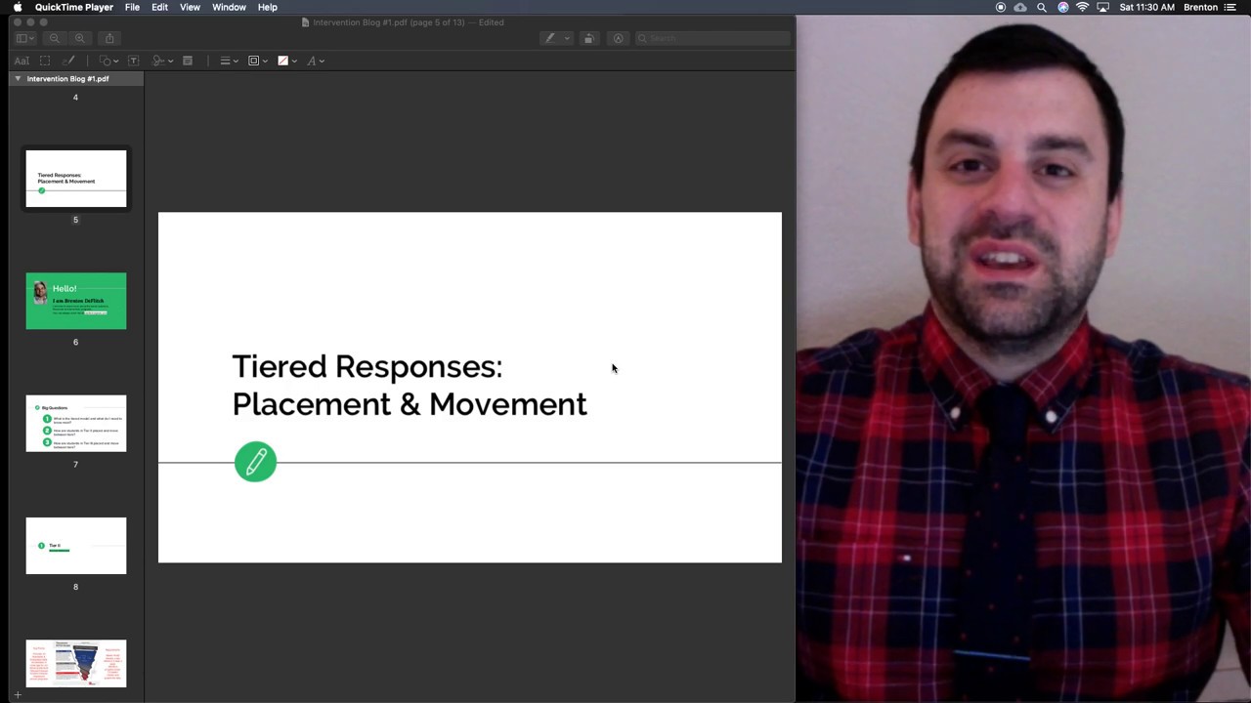This screenshot has width=1251, height=703.
Task: Open Siri from the menu bar
Action: [x=1063, y=7]
